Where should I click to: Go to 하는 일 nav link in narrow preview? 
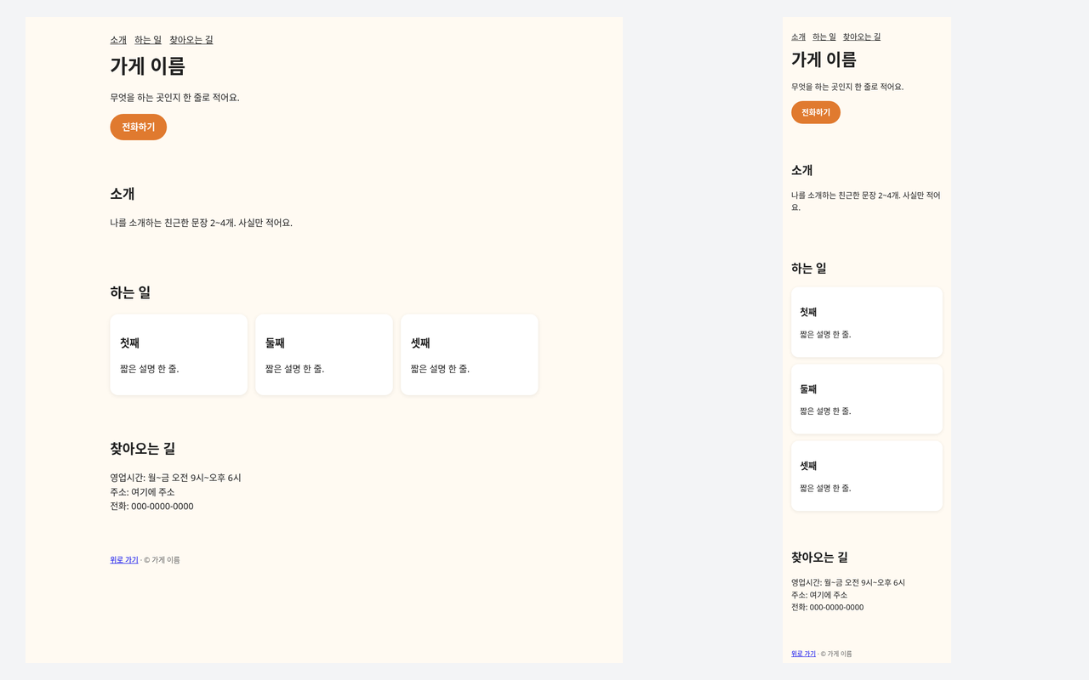click(x=824, y=37)
